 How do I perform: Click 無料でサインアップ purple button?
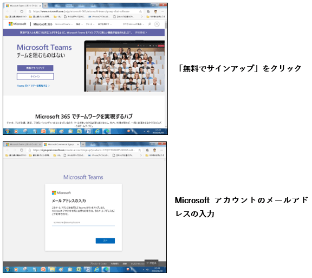coord(35,68)
